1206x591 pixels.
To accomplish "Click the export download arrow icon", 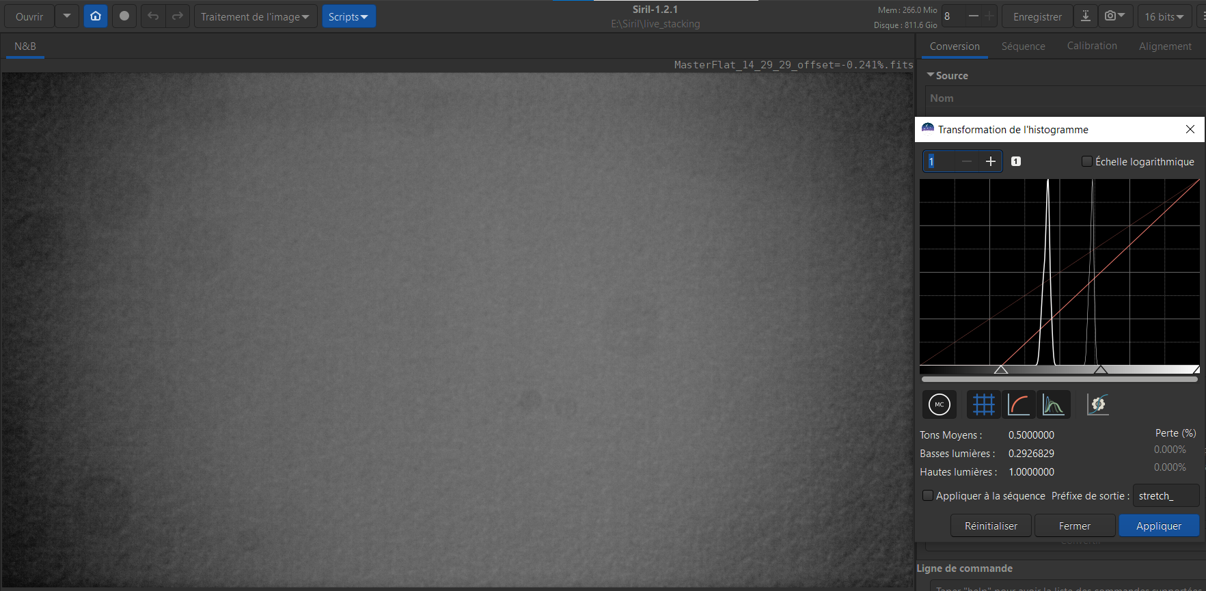I will (1086, 16).
